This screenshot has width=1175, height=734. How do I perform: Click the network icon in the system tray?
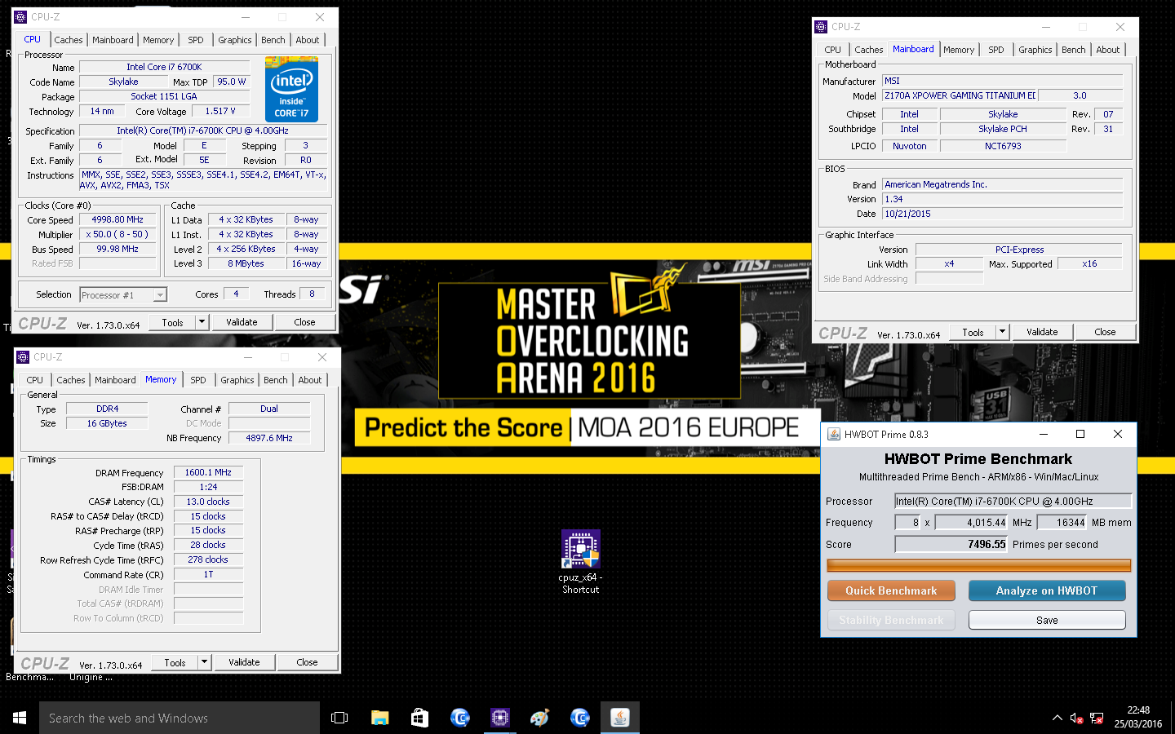pyautogui.click(x=1097, y=718)
